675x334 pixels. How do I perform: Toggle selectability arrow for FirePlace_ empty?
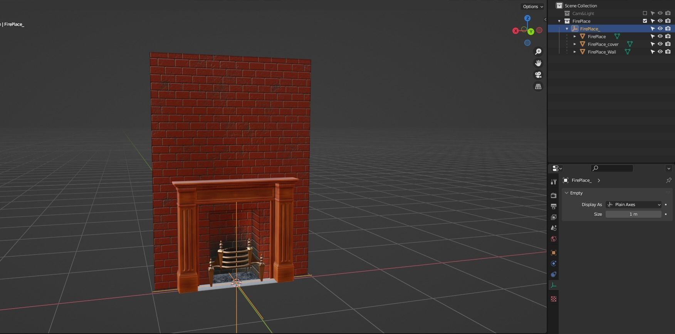pyautogui.click(x=653, y=29)
